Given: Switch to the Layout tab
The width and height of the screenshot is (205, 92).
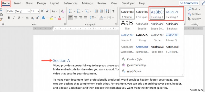Looking at the screenshot, I should [x=55, y=3].
